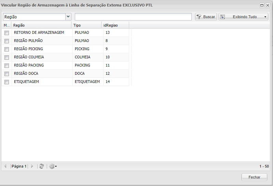Image resolution: width=273 pixels, height=186 pixels.
Task: Click ETIQUETAGEM in the Tipo column
Action: 88,82
